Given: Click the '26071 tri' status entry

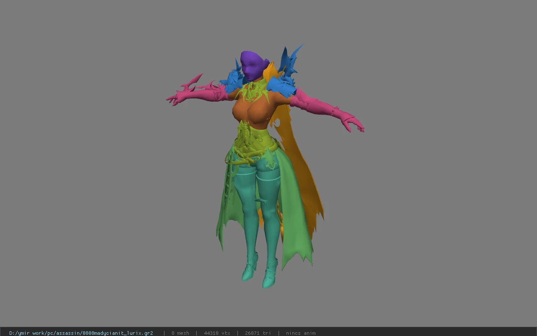Looking at the screenshot, I should pos(258,333).
